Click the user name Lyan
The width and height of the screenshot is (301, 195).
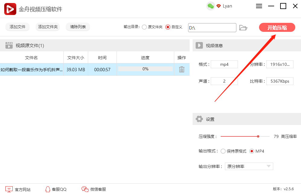click(x=227, y=6)
